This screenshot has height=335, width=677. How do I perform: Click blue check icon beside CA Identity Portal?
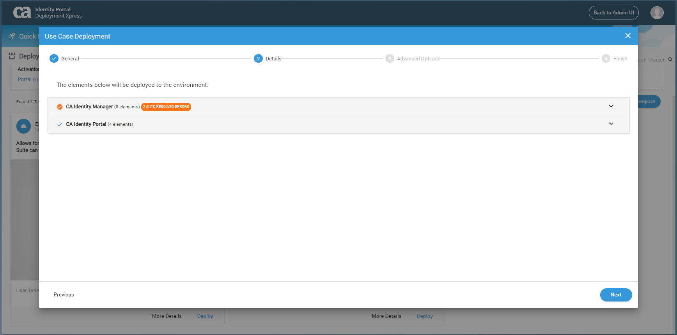pos(60,124)
